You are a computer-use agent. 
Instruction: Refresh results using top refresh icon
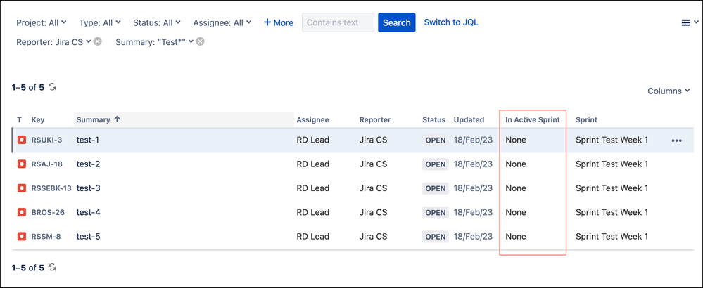click(53, 87)
